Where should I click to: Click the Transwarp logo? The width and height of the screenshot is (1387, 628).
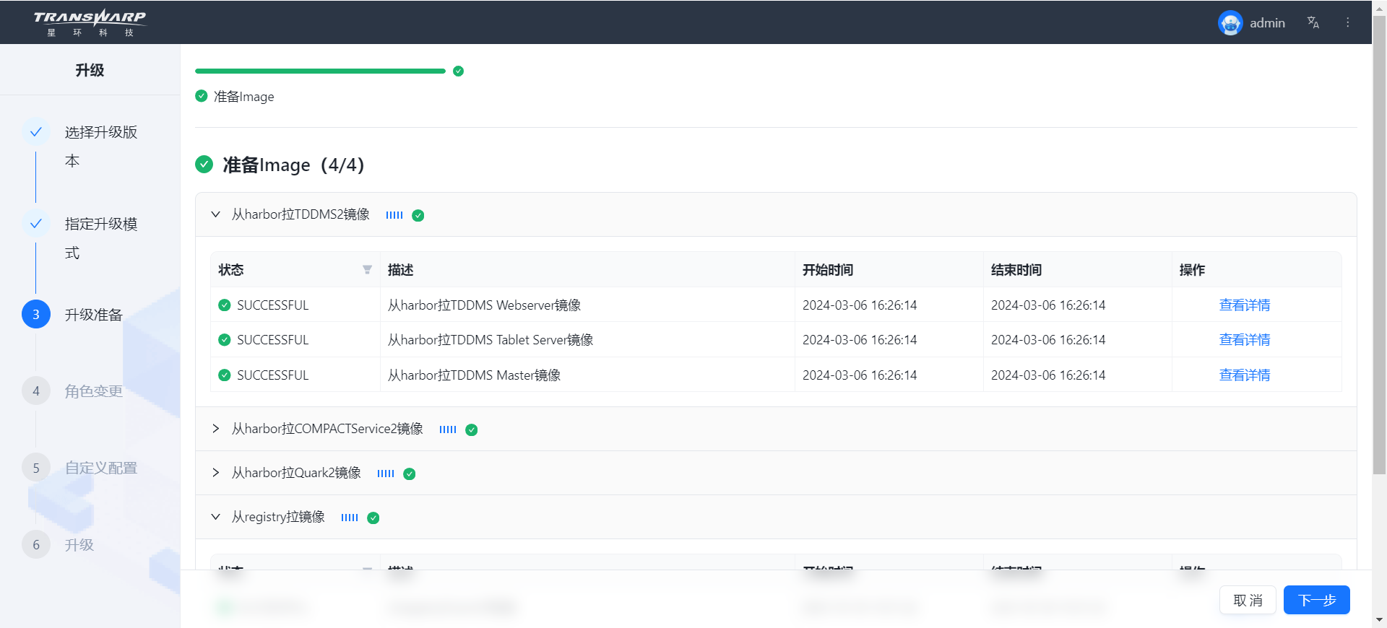[90, 22]
